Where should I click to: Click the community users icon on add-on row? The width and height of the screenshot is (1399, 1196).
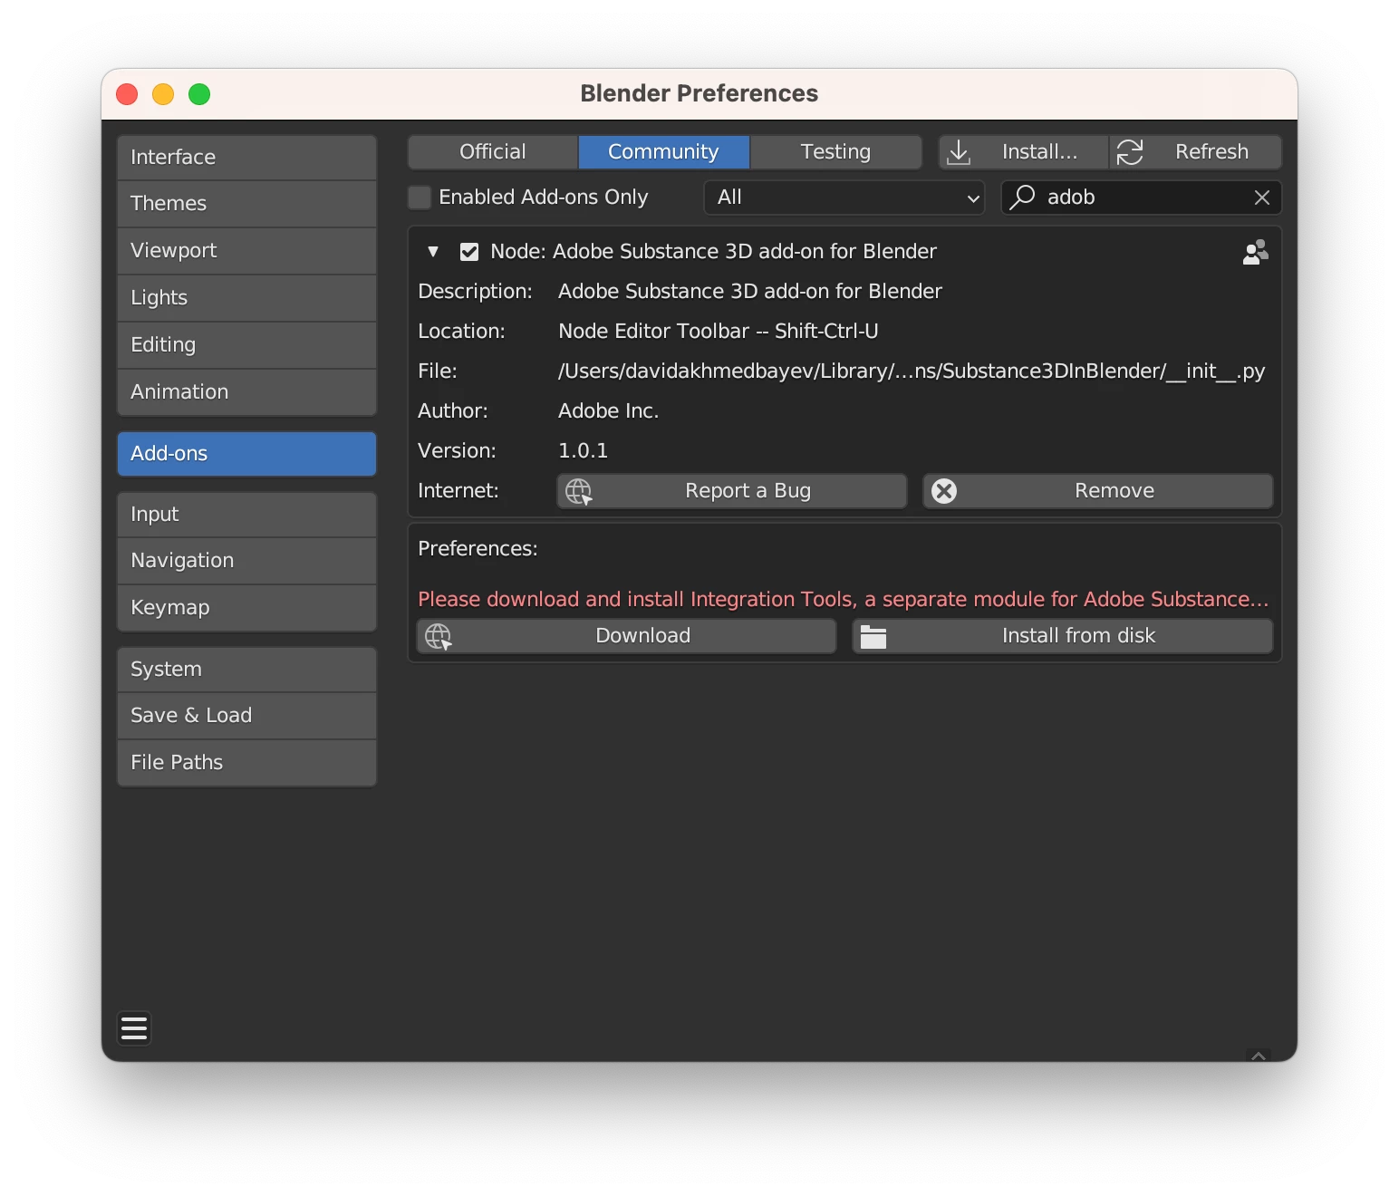(x=1255, y=252)
